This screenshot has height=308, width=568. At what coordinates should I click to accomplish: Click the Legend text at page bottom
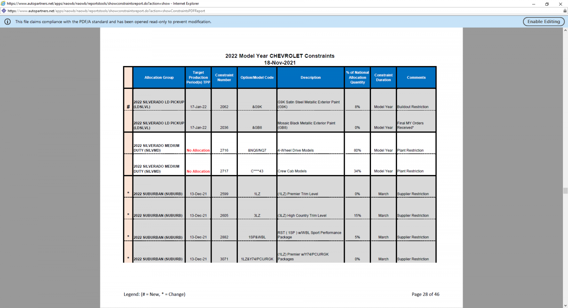coord(154,294)
